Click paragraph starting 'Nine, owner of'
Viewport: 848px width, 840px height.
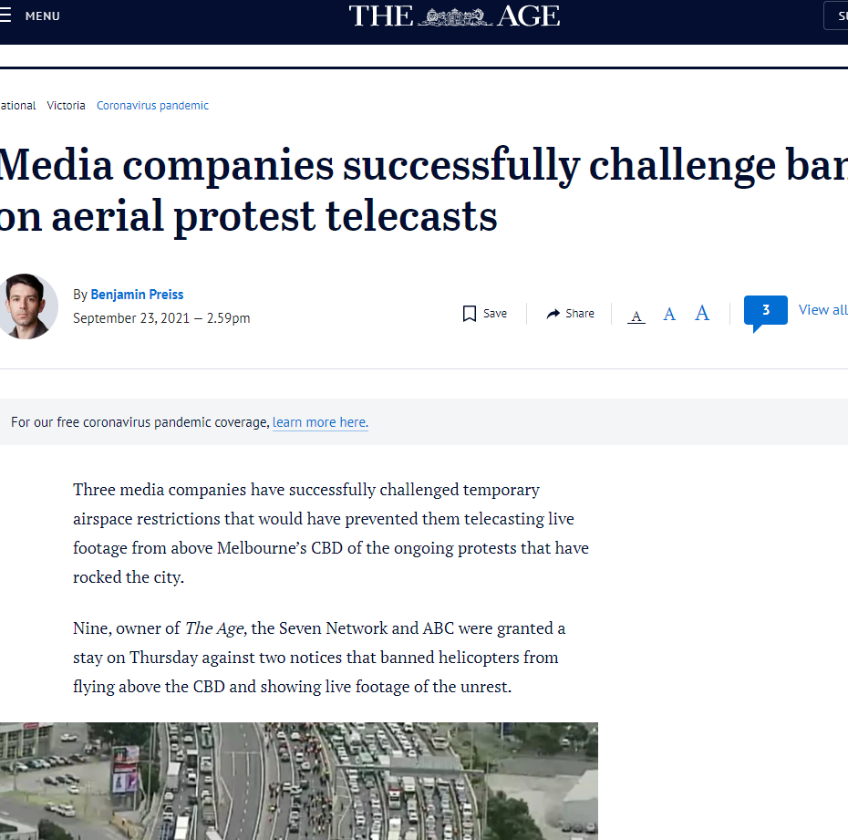click(x=319, y=658)
